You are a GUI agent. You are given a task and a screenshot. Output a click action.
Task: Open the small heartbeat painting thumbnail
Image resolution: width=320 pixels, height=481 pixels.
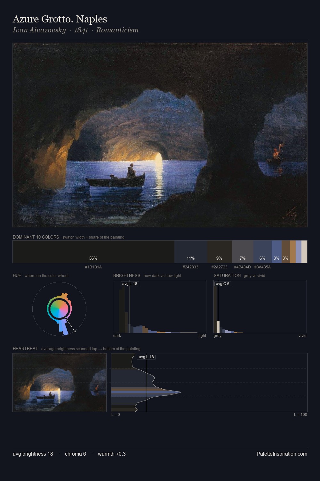(x=60, y=383)
